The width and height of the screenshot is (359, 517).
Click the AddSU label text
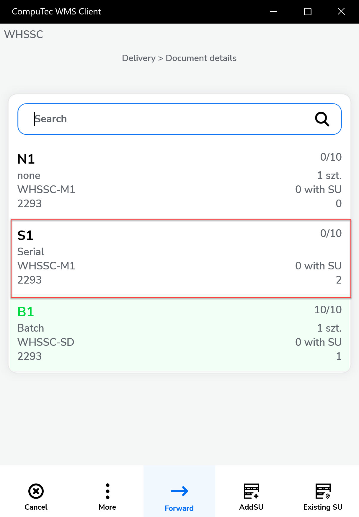(251, 507)
